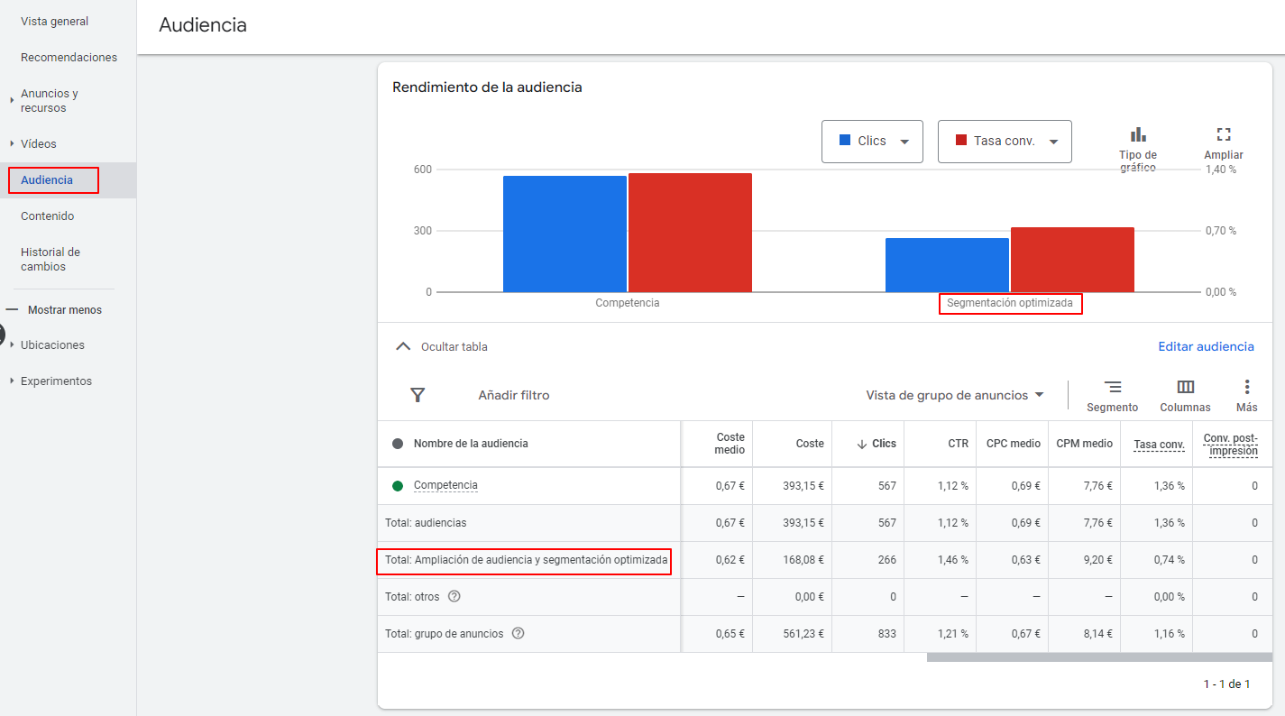
Task: Click CTR column header
Action: pos(959,444)
